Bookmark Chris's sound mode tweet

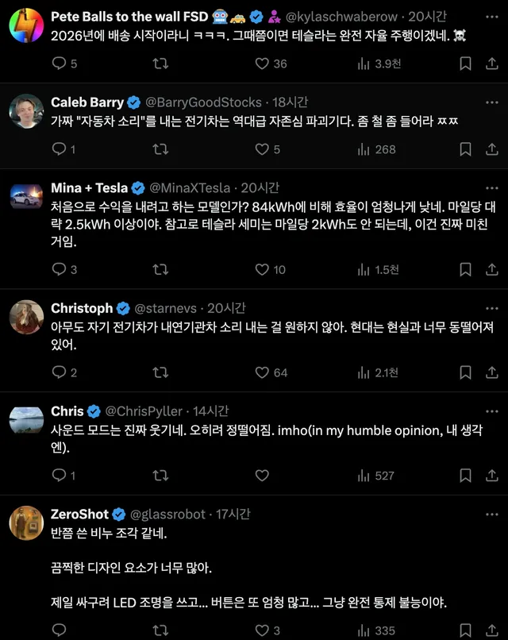(466, 475)
